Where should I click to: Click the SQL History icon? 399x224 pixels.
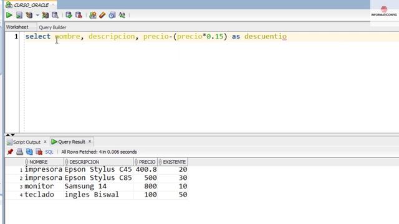tap(112, 15)
